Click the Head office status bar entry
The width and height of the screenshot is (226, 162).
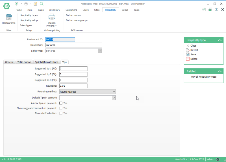click(x=181, y=159)
